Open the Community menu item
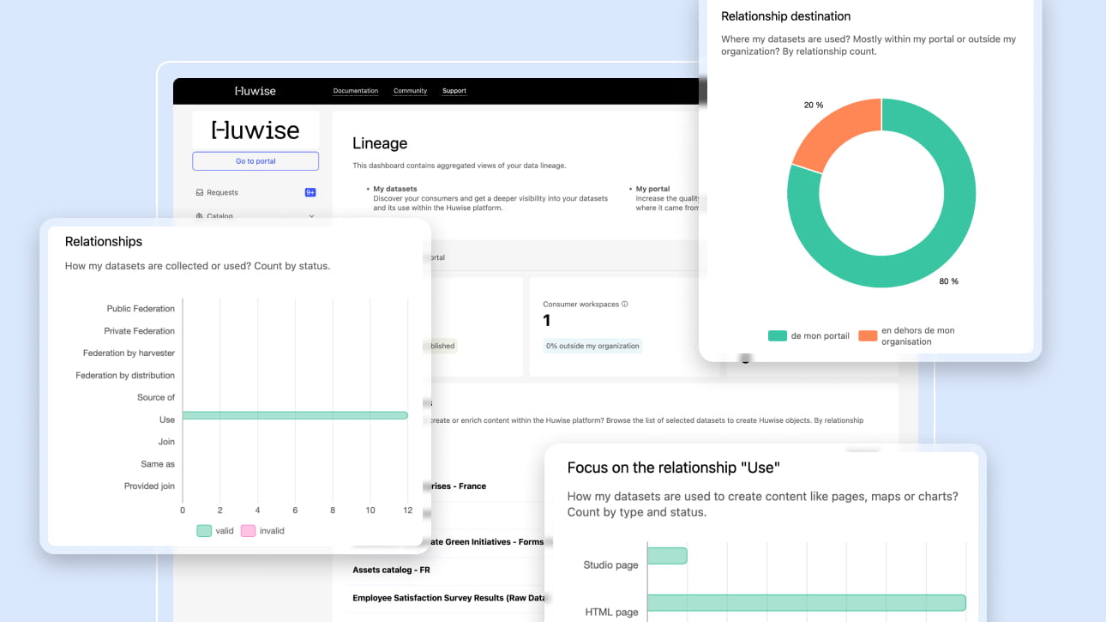Screen dimensions: 1106x622 coord(410,91)
